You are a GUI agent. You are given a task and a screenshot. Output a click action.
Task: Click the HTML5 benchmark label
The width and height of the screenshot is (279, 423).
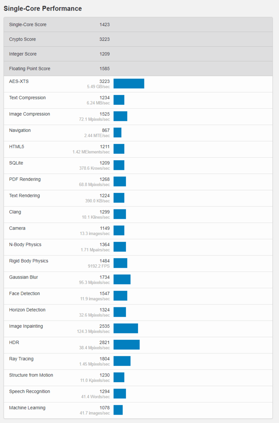pos(17,147)
